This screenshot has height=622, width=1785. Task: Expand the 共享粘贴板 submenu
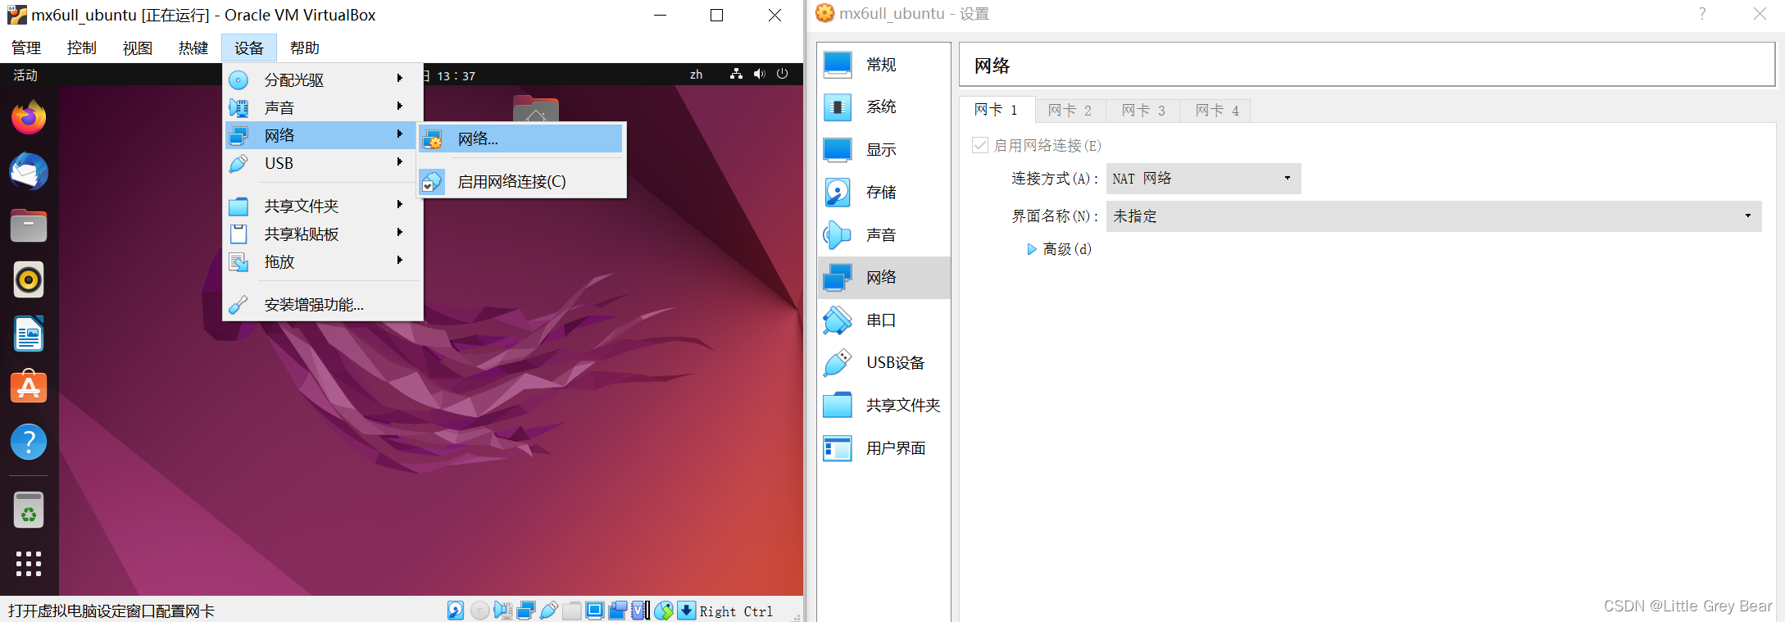click(x=323, y=234)
